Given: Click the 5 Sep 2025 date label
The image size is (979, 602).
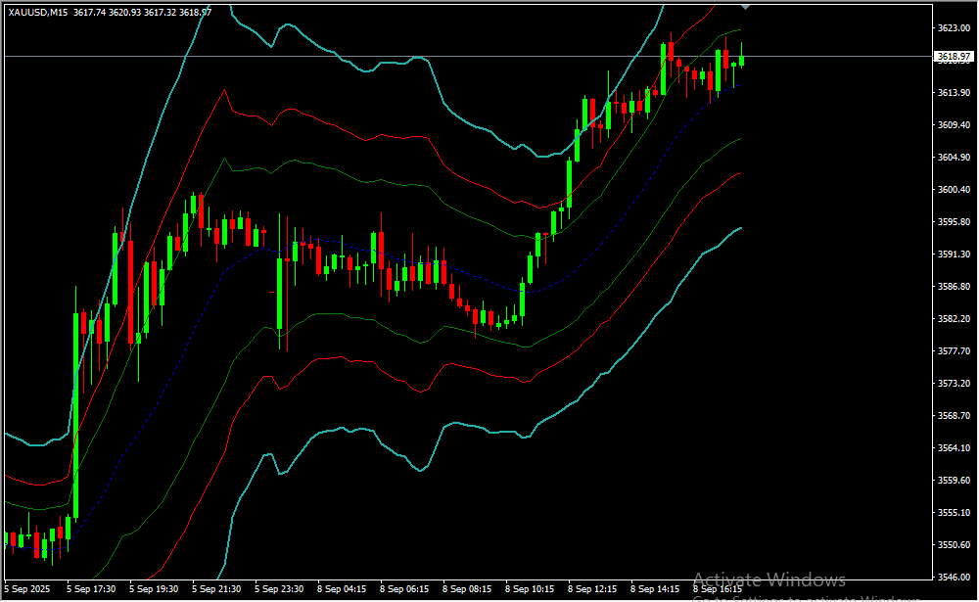Looking at the screenshot, I should pos(27,589).
